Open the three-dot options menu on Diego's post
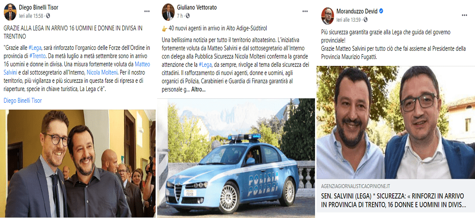Viewport: 475px width, 218px height. coord(147,12)
